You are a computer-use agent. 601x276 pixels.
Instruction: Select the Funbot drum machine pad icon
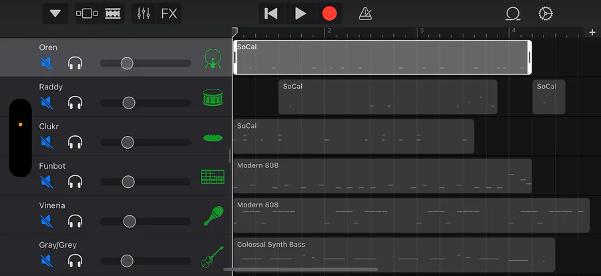pos(213,177)
